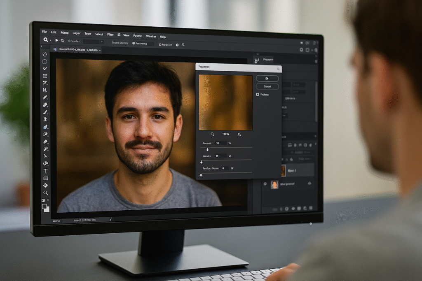
Task: Click the Cancel button in the dialog
Action: pyautogui.click(x=267, y=87)
